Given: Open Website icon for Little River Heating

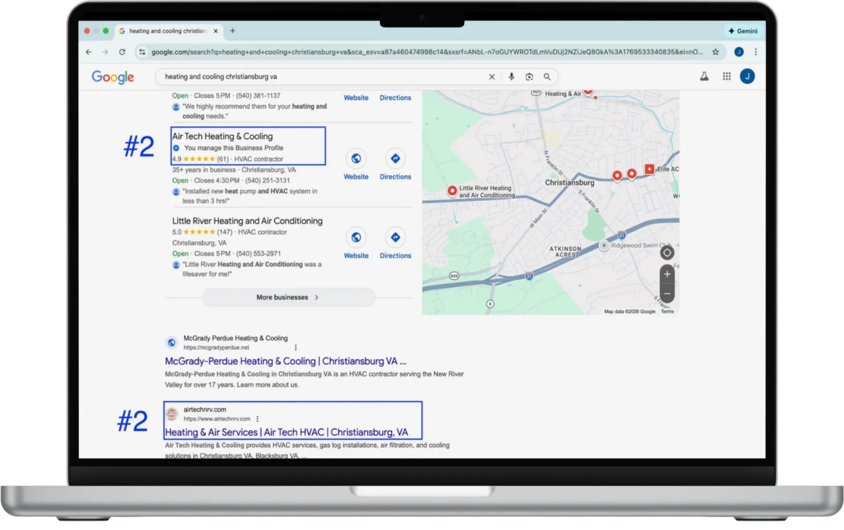Looking at the screenshot, I should click(x=356, y=238).
